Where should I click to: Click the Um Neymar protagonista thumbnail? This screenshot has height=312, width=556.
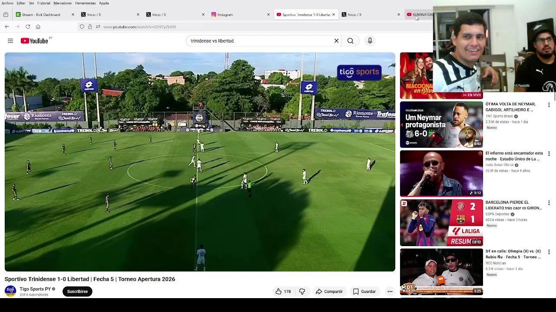(441, 124)
